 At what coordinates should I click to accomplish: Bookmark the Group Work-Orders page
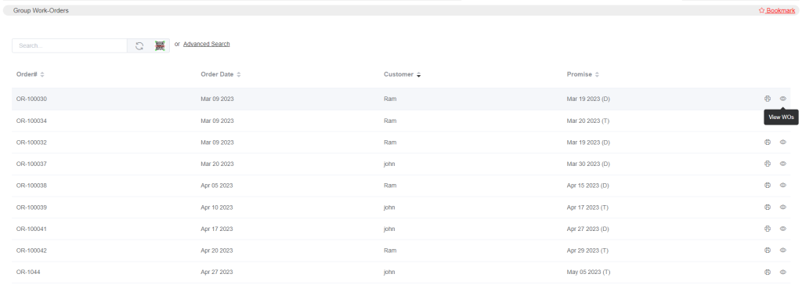click(776, 10)
